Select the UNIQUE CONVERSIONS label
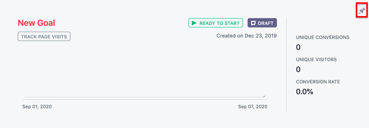Viewport: 369px width, 128px height. pyautogui.click(x=323, y=37)
